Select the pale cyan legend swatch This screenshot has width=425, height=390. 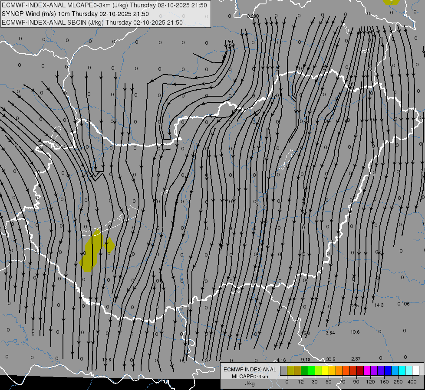click(x=409, y=371)
